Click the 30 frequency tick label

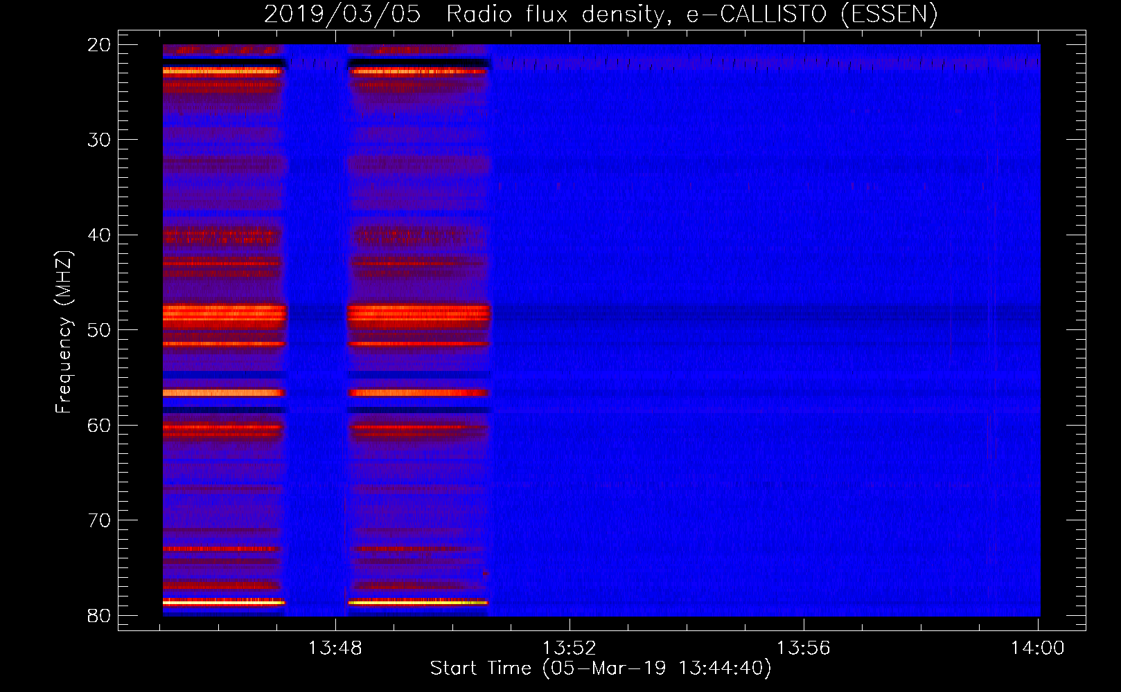pyautogui.click(x=99, y=140)
